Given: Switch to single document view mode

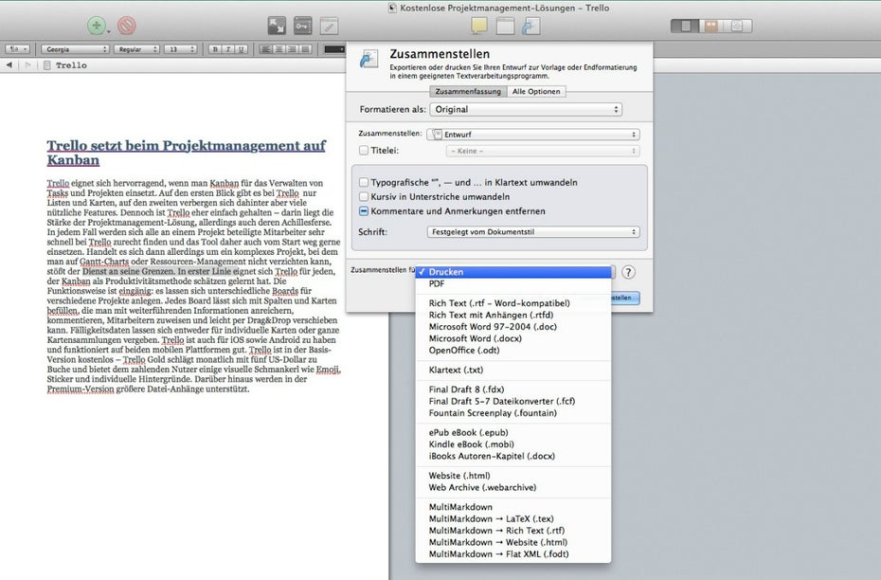Looking at the screenshot, I should (x=685, y=26).
